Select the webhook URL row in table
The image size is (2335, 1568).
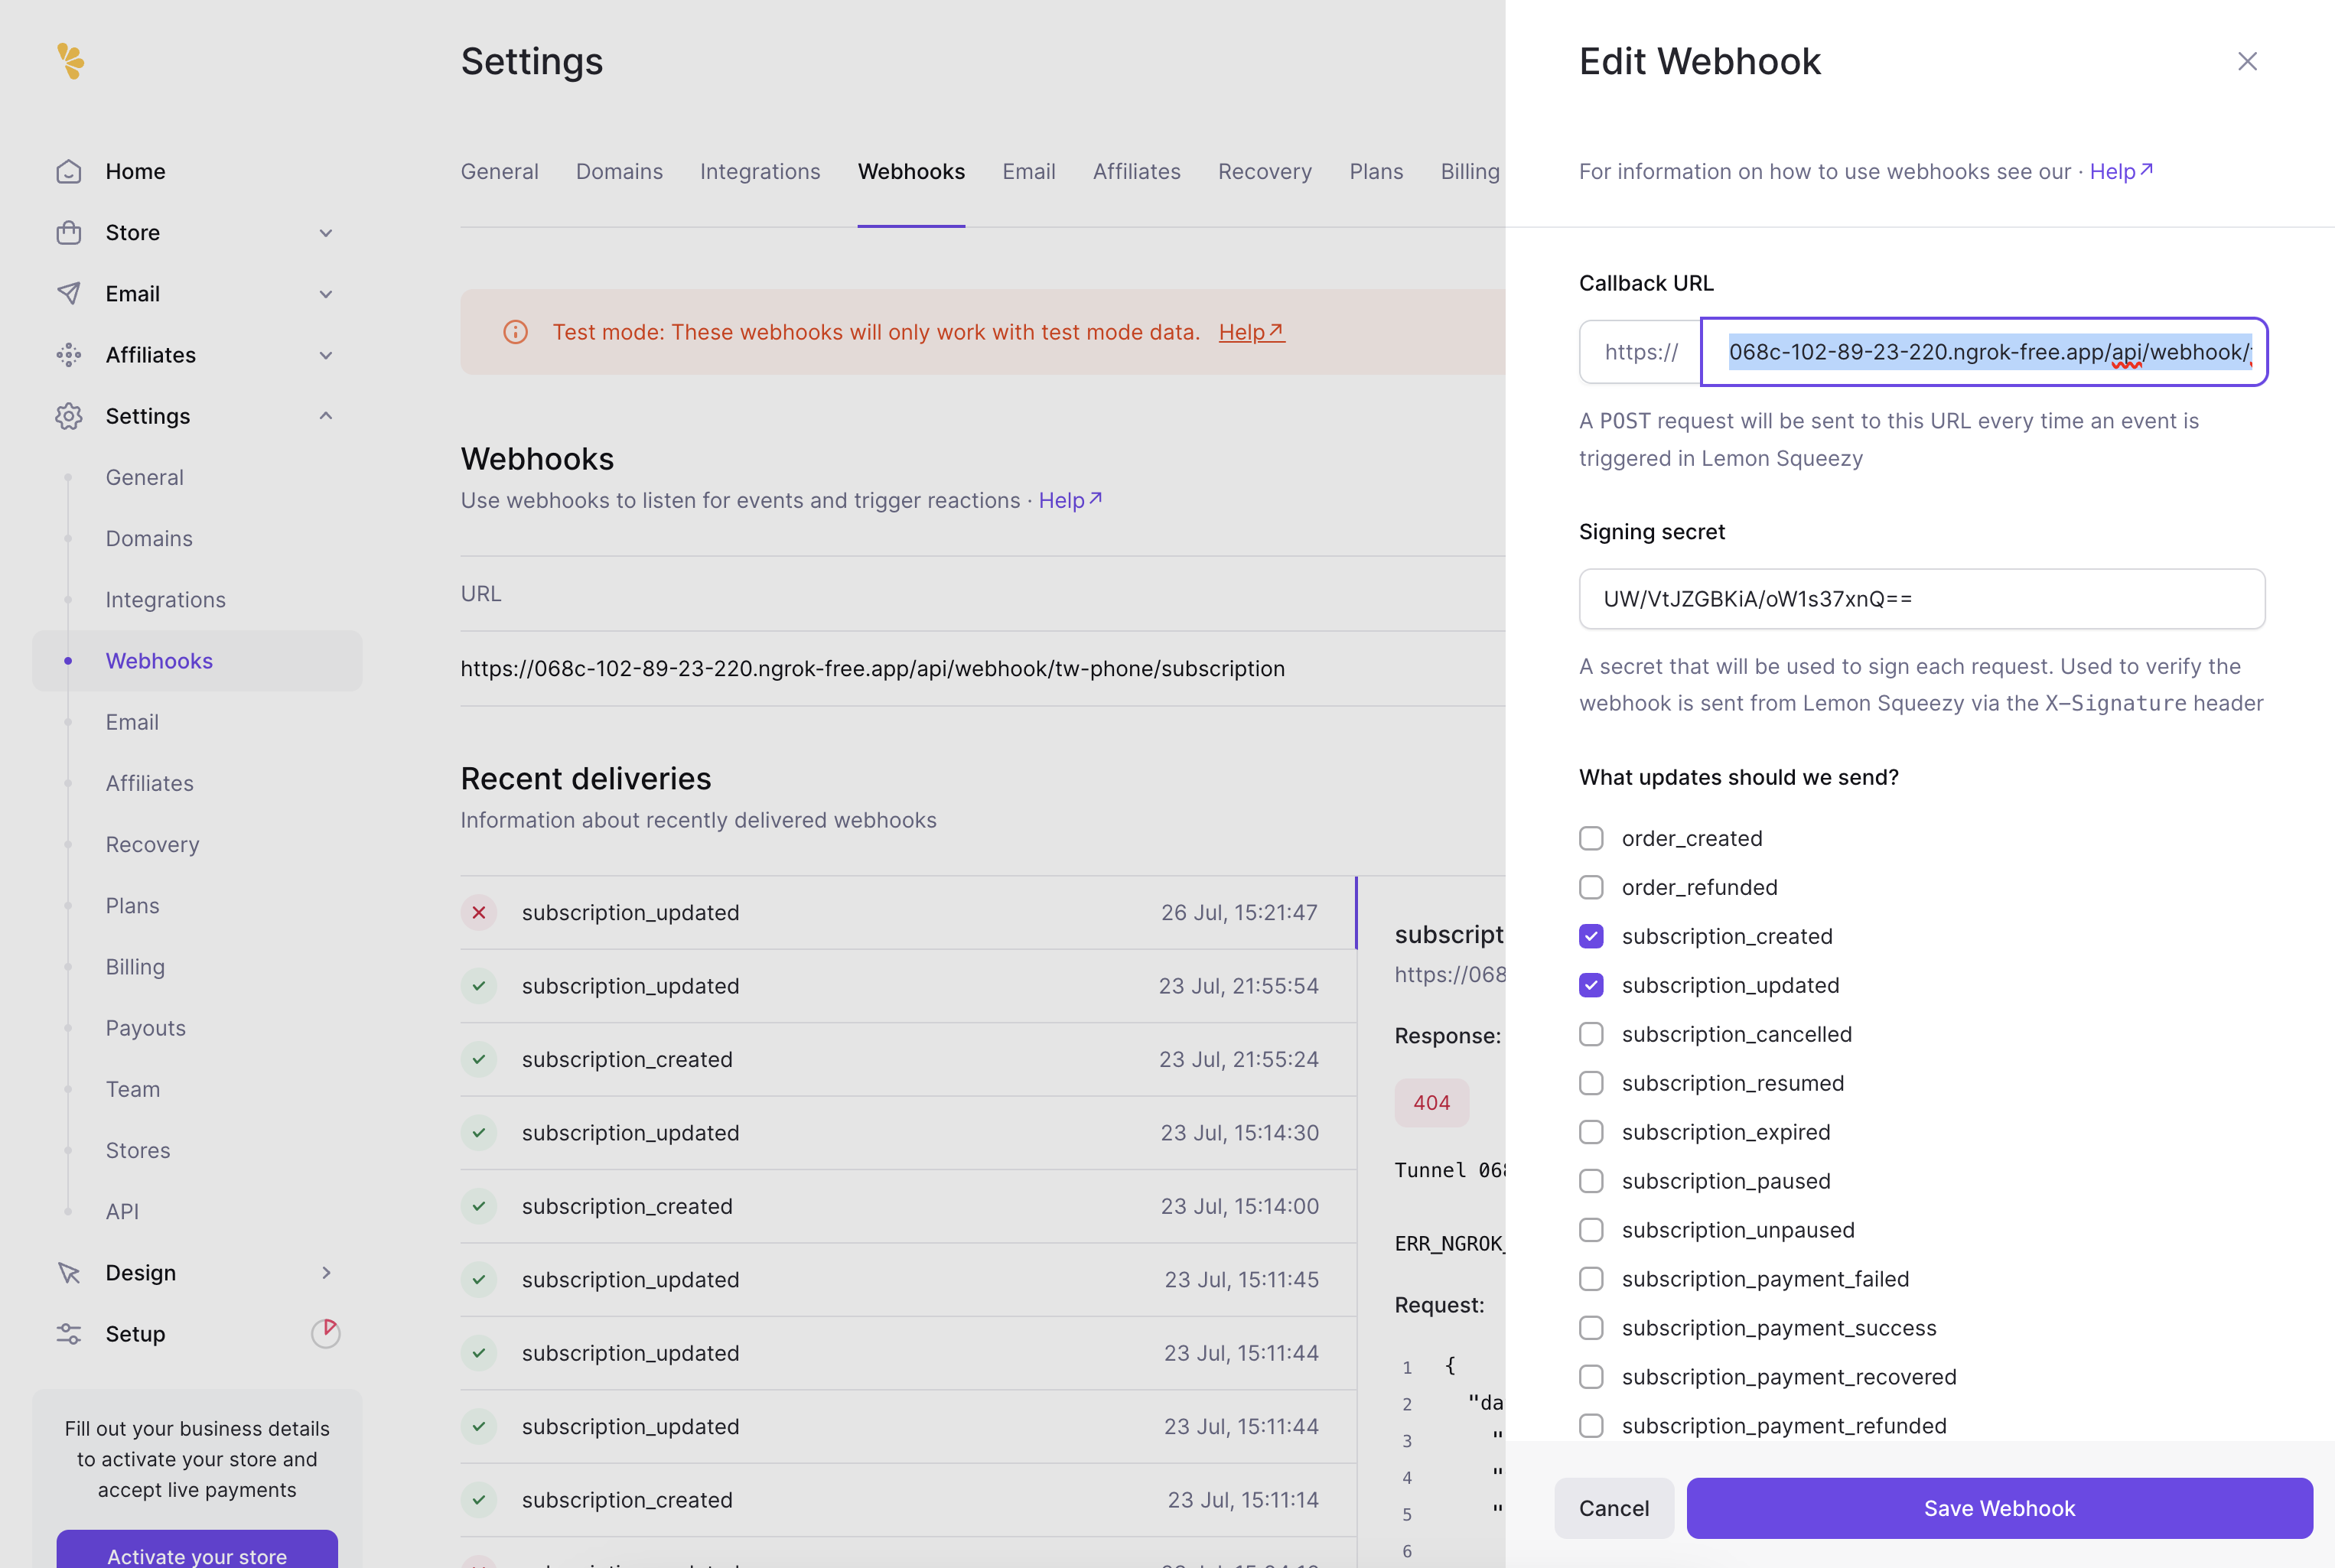tap(983, 668)
